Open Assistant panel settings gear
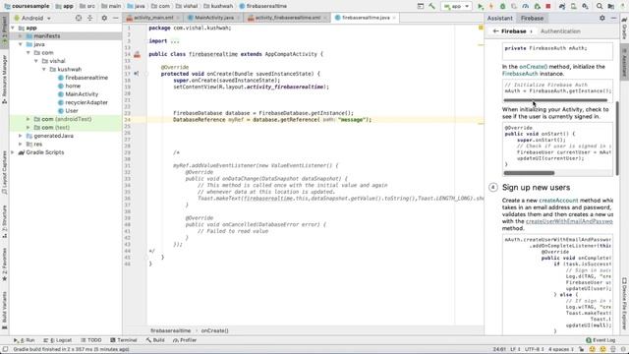The image size is (629, 354). click(x=602, y=18)
